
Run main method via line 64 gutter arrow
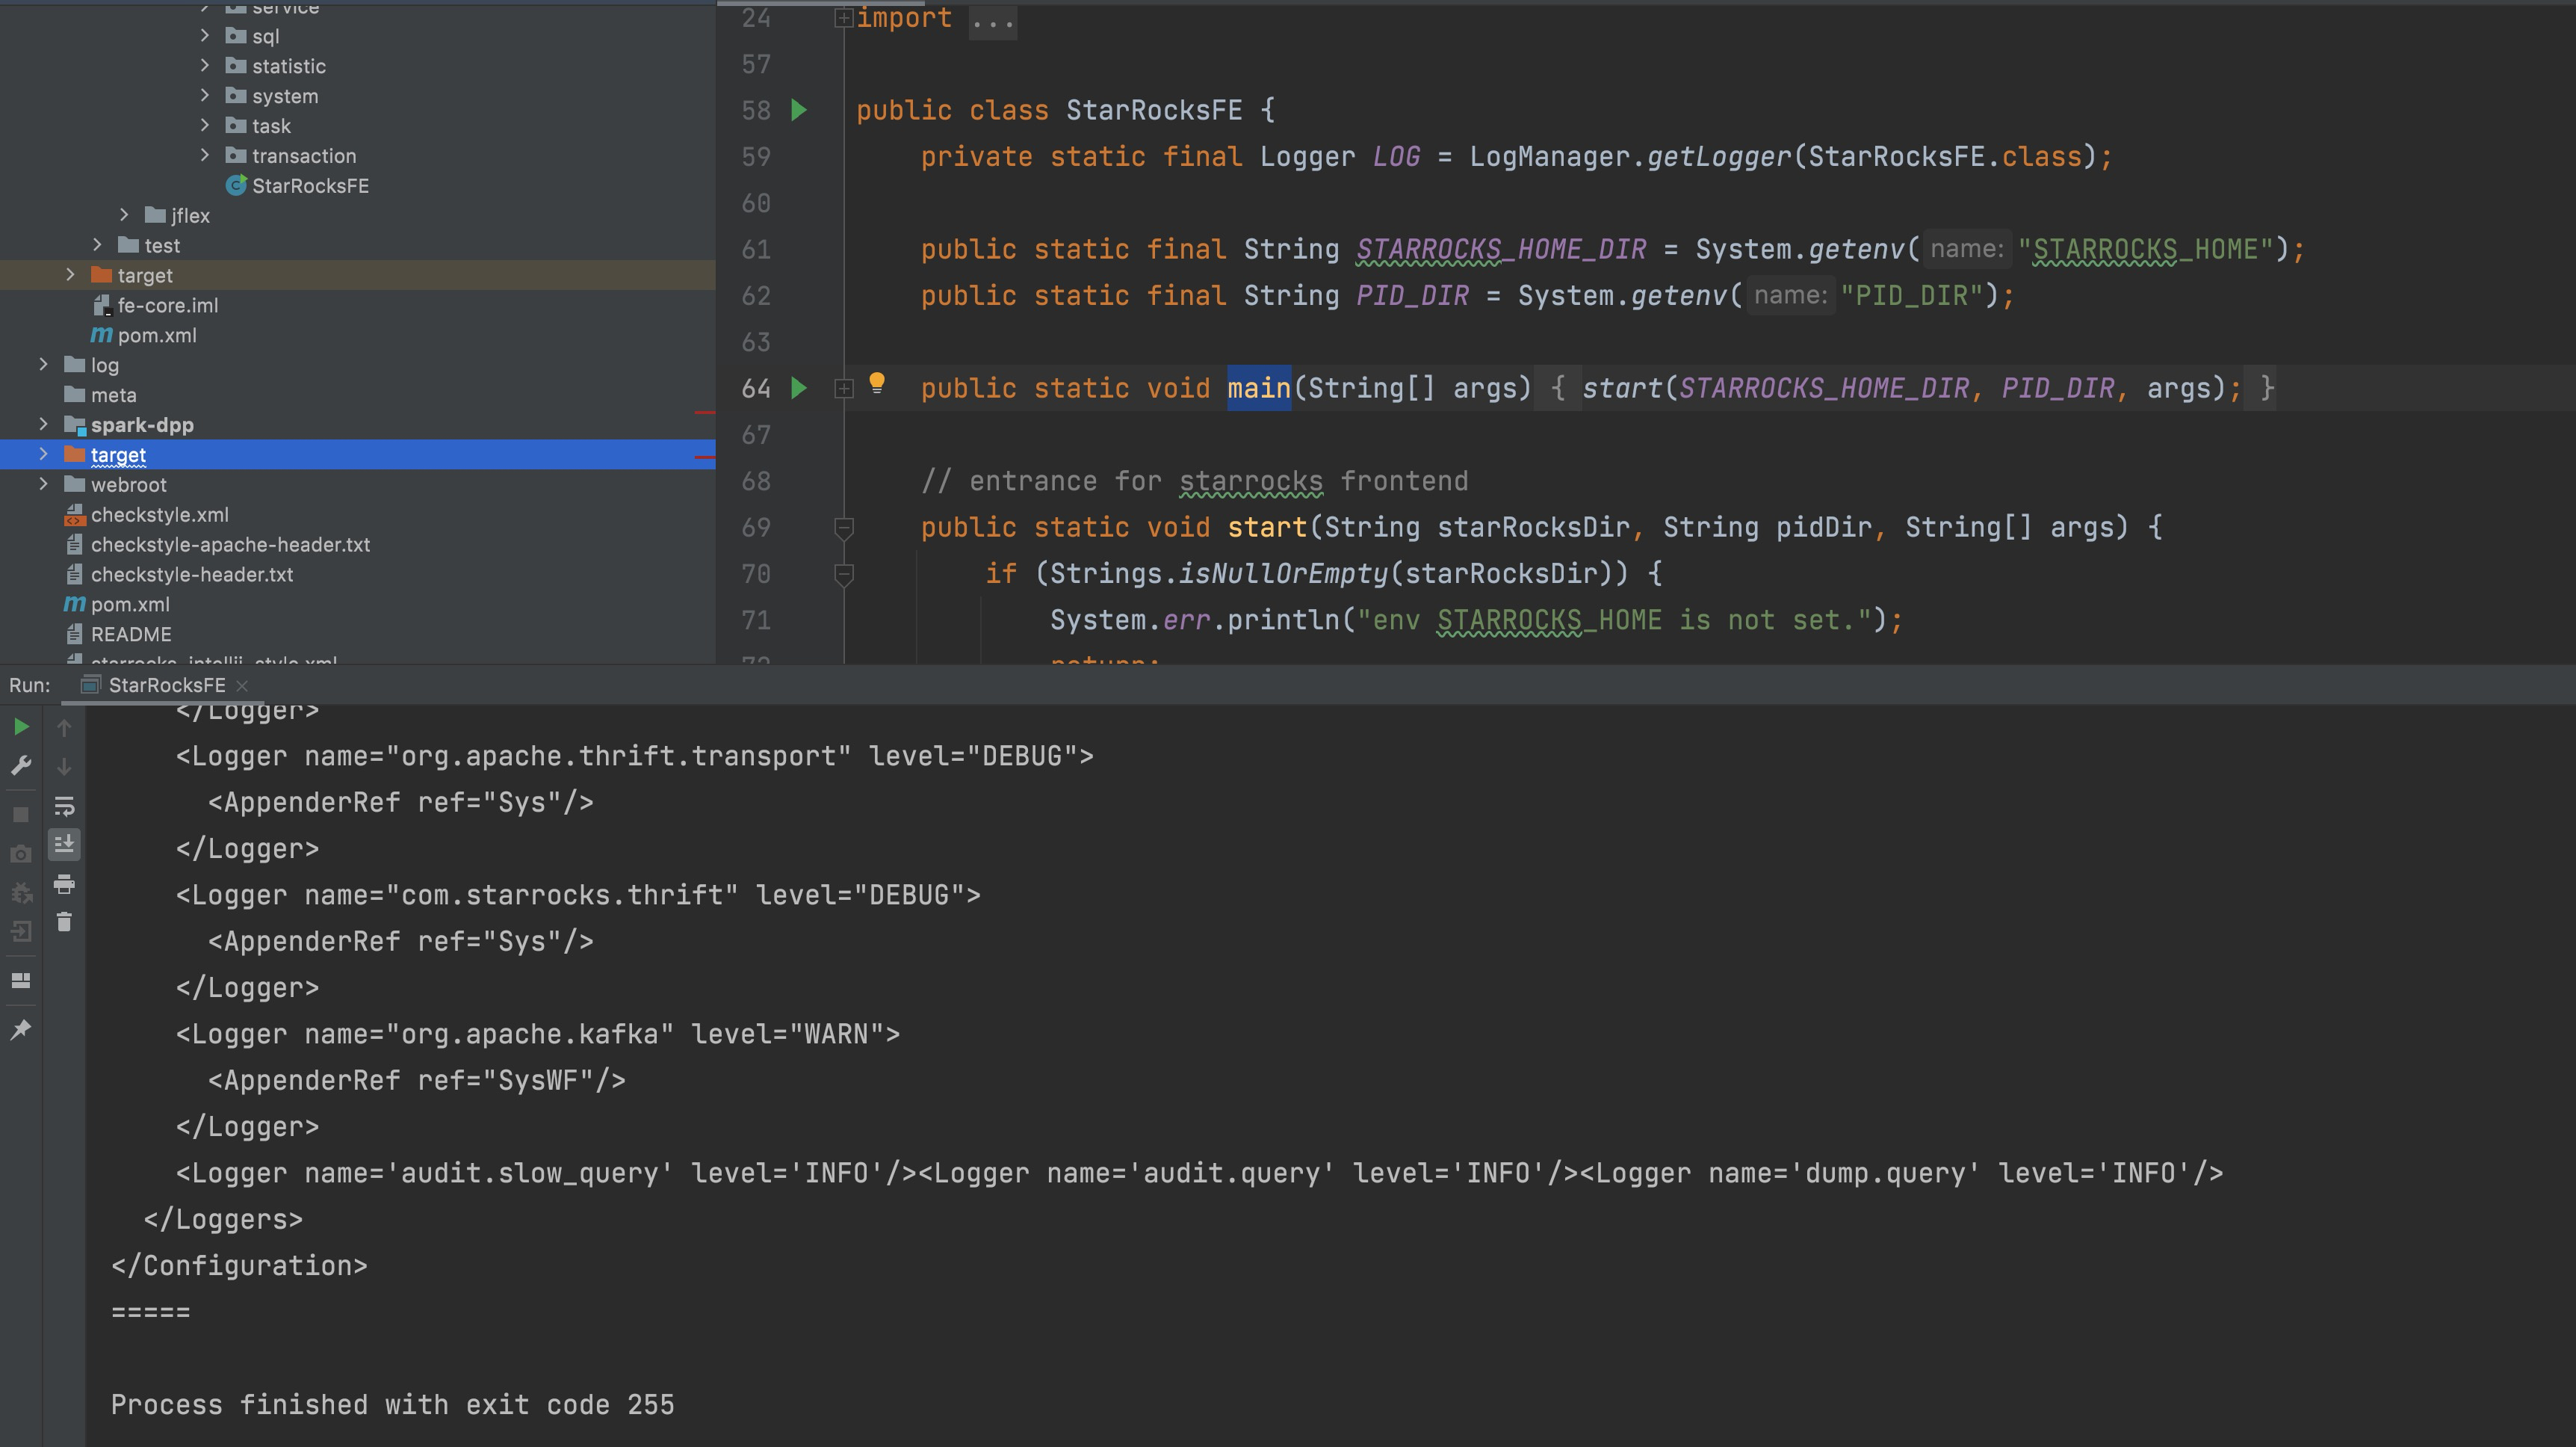pos(799,387)
